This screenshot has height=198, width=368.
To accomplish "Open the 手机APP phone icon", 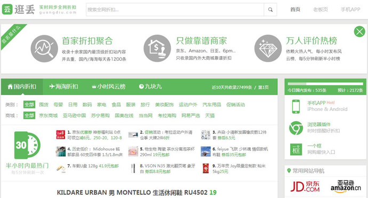I will pos(295,106).
